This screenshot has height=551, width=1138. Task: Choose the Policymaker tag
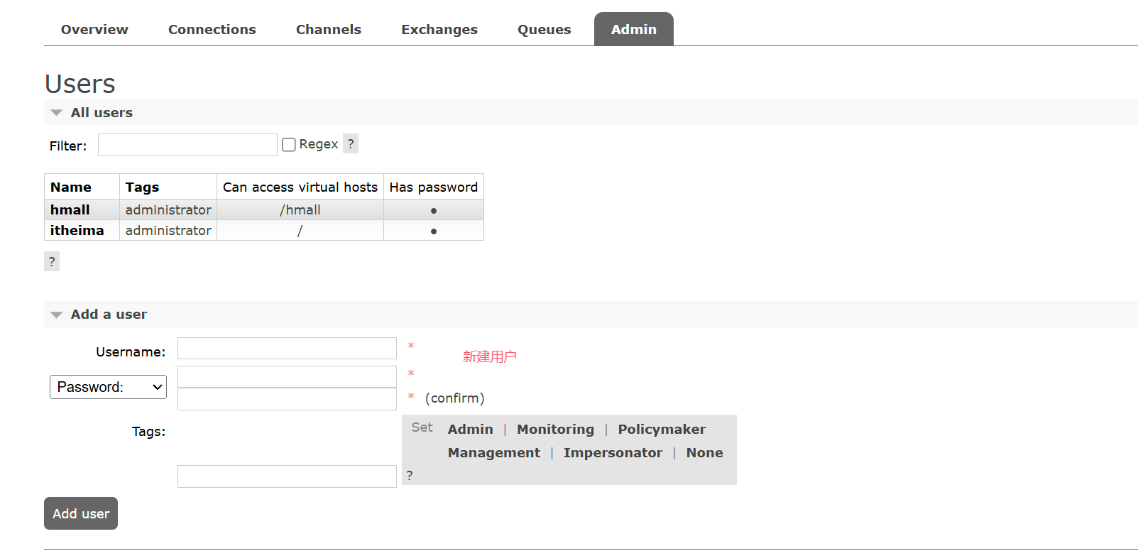[661, 430]
